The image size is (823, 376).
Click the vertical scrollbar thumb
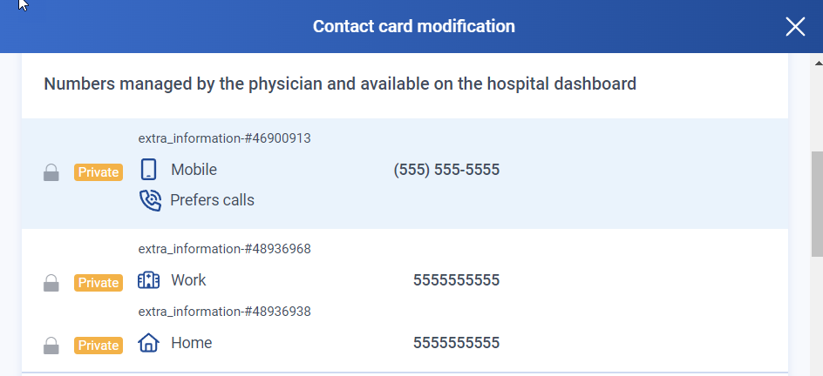pyautogui.click(x=818, y=205)
